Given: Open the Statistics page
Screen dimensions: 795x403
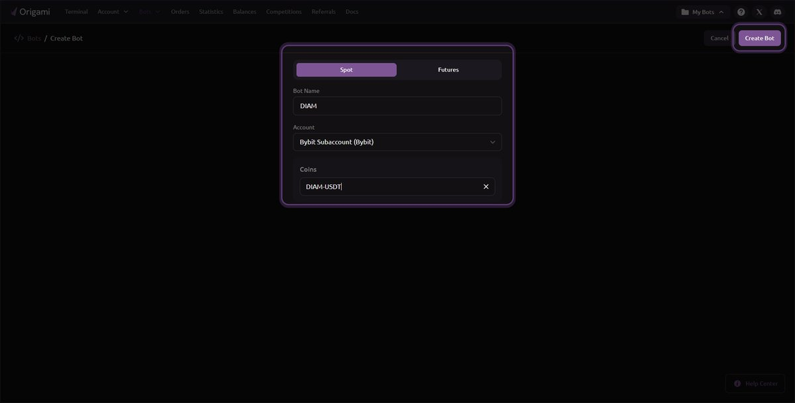Looking at the screenshot, I should (211, 12).
